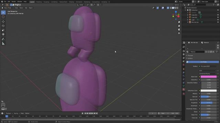
Task: Toggle visibility of second Cube row
Action: click(218, 17)
